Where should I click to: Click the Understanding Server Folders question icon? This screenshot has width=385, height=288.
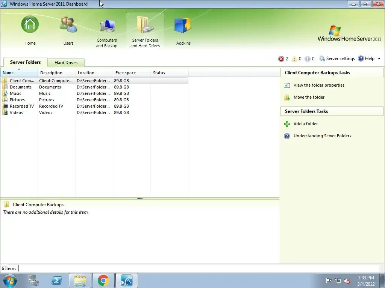coord(287,136)
